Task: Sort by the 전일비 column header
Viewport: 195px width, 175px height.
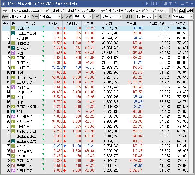Action: 131,23
